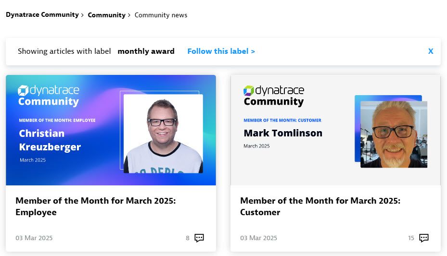This screenshot has height=256, width=447.
Task: Click the comments icon on the Employee article
Action: pos(199,238)
